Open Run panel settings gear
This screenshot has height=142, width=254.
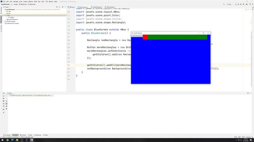click(248, 93)
